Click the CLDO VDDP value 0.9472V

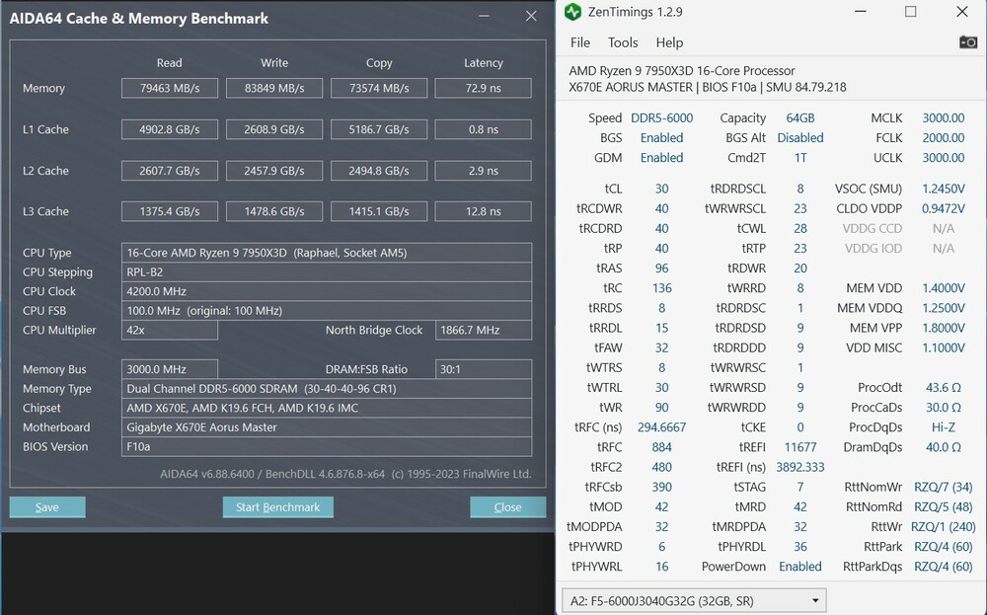(943, 208)
